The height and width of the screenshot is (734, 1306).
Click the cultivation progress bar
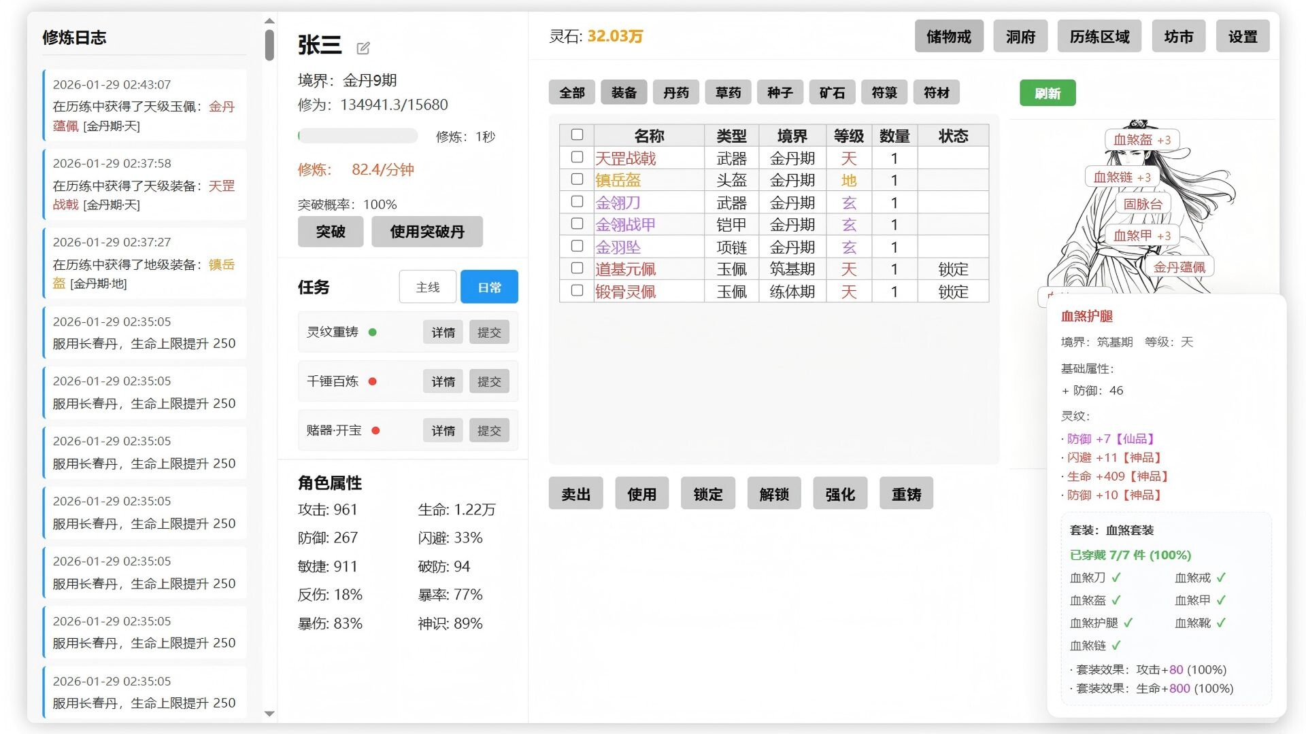[x=358, y=136]
